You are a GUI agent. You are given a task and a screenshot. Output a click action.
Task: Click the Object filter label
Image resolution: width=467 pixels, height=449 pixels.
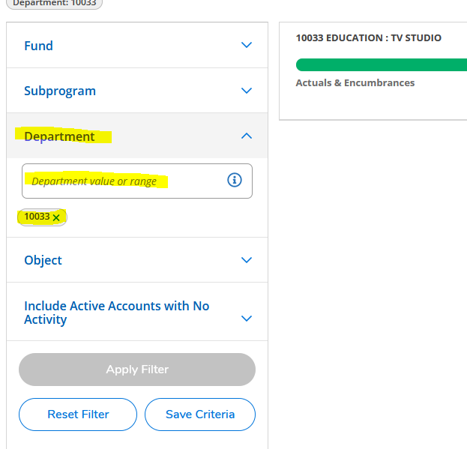(x=43, y=260)
